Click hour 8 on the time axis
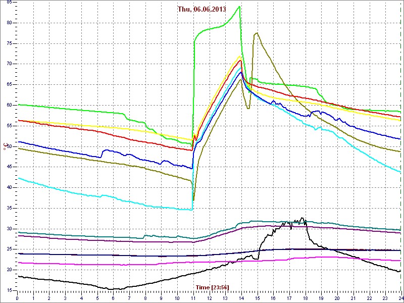This screenshot has width=404, height=303. [145, 297]
